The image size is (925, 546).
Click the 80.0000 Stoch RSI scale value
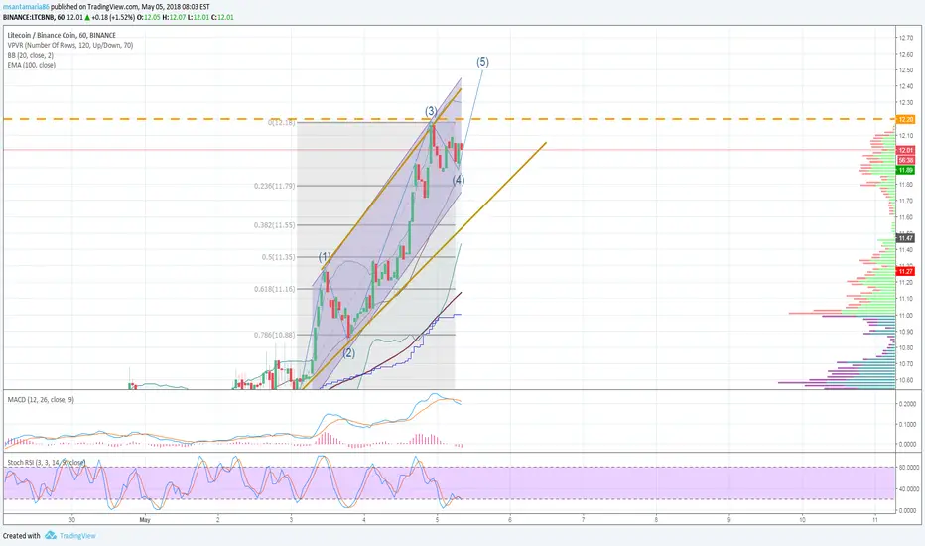click(908, 467)
